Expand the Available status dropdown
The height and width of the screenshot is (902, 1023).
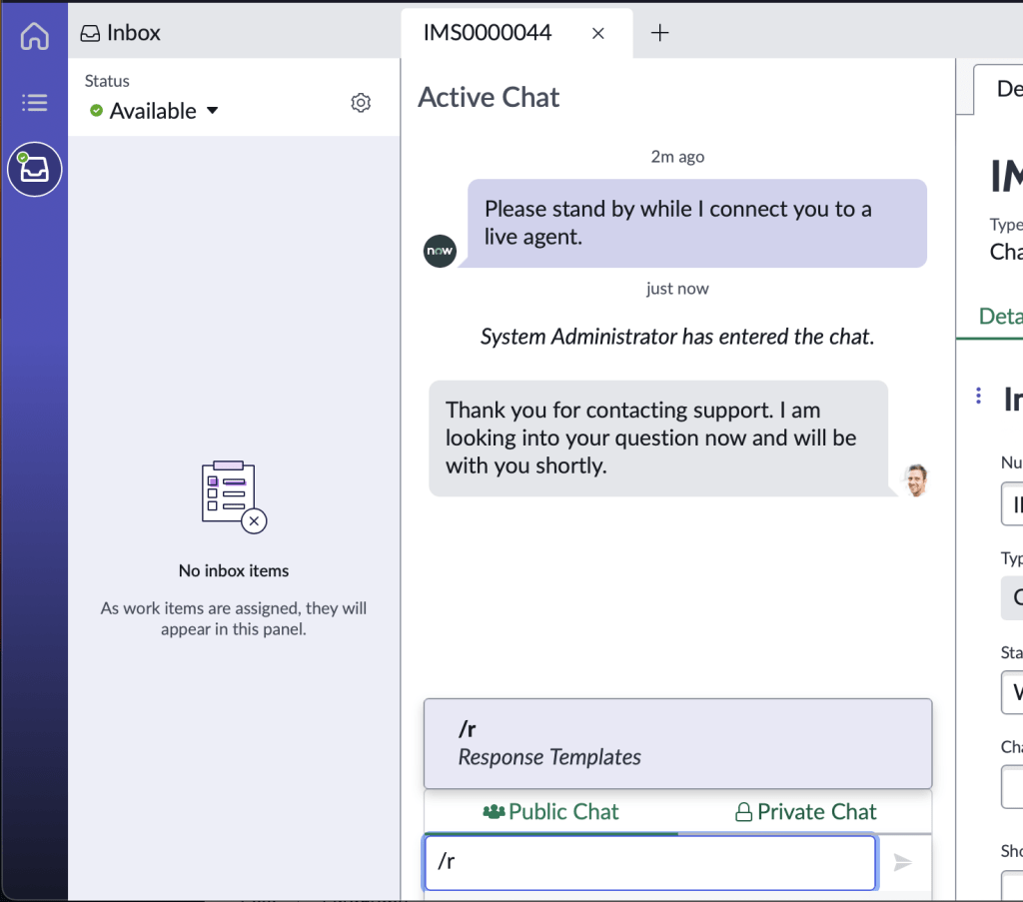click(x=155, y=111)
